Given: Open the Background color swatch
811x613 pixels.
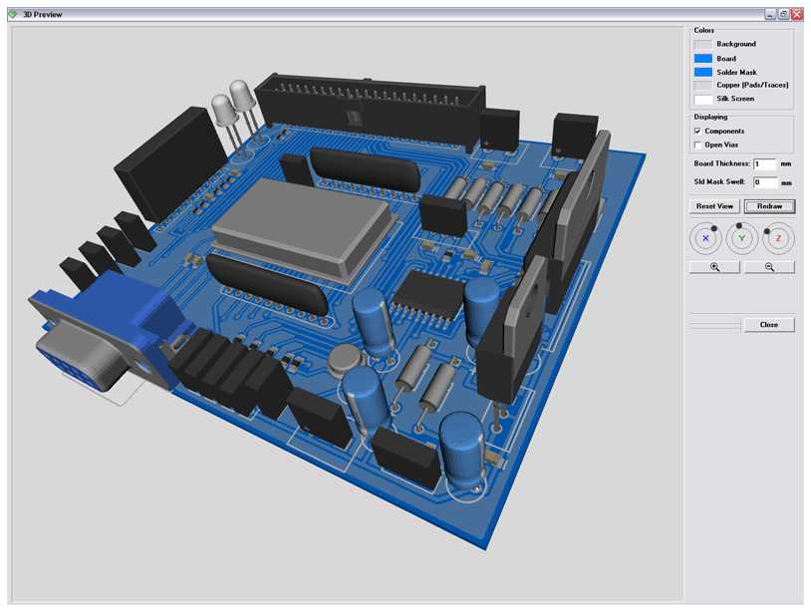Looking at the screenshot, I should 703,45.
